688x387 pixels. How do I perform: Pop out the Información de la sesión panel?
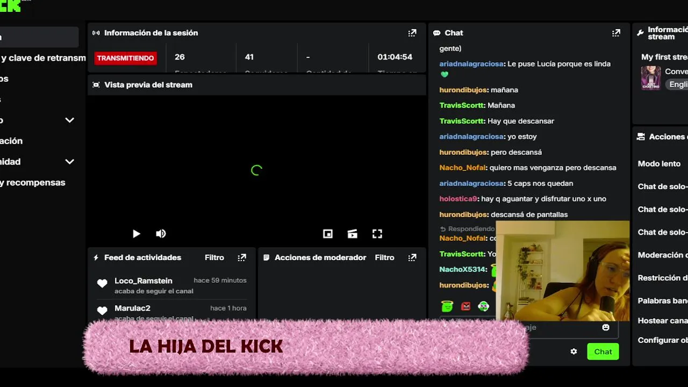[412, 33]
